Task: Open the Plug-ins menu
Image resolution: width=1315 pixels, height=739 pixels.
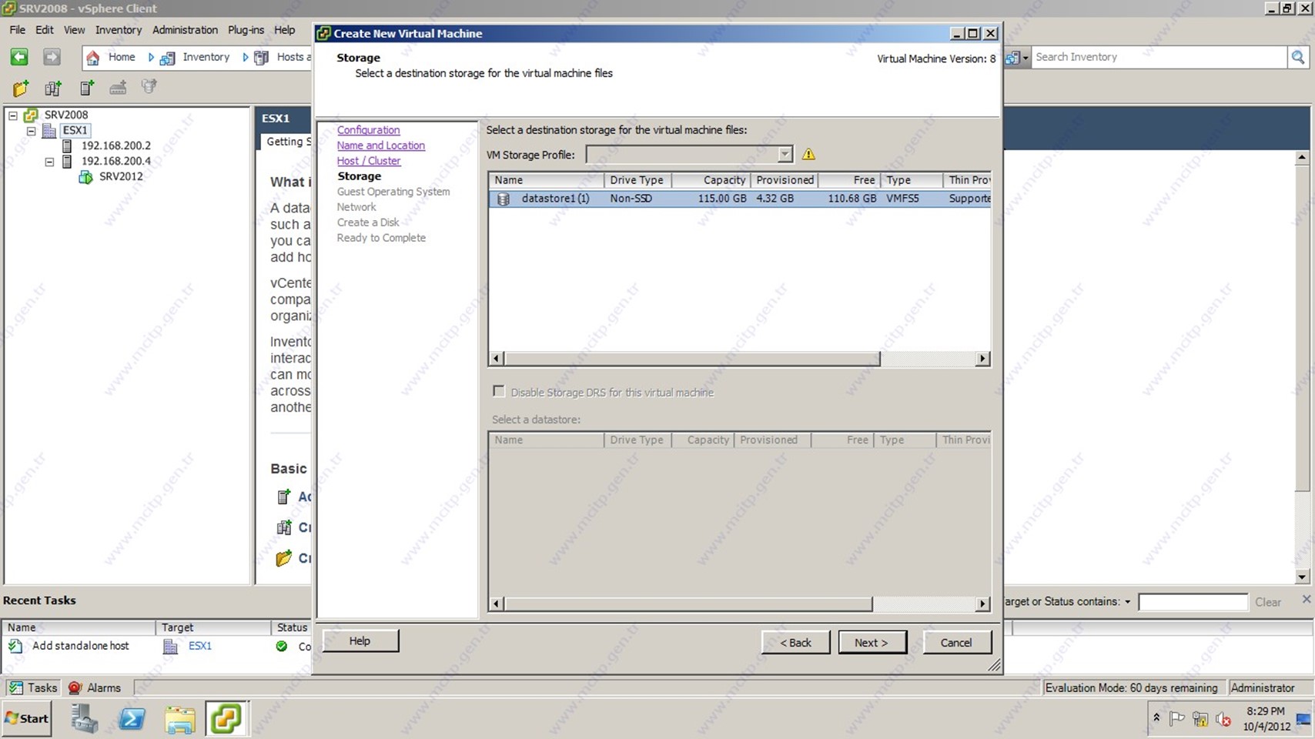Action: tap(246, 30)
